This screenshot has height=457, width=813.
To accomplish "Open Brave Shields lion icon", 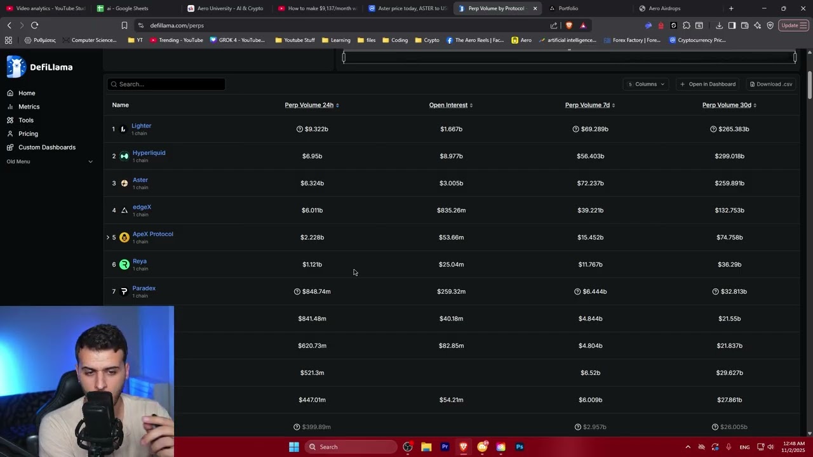I will pos(569,25).
